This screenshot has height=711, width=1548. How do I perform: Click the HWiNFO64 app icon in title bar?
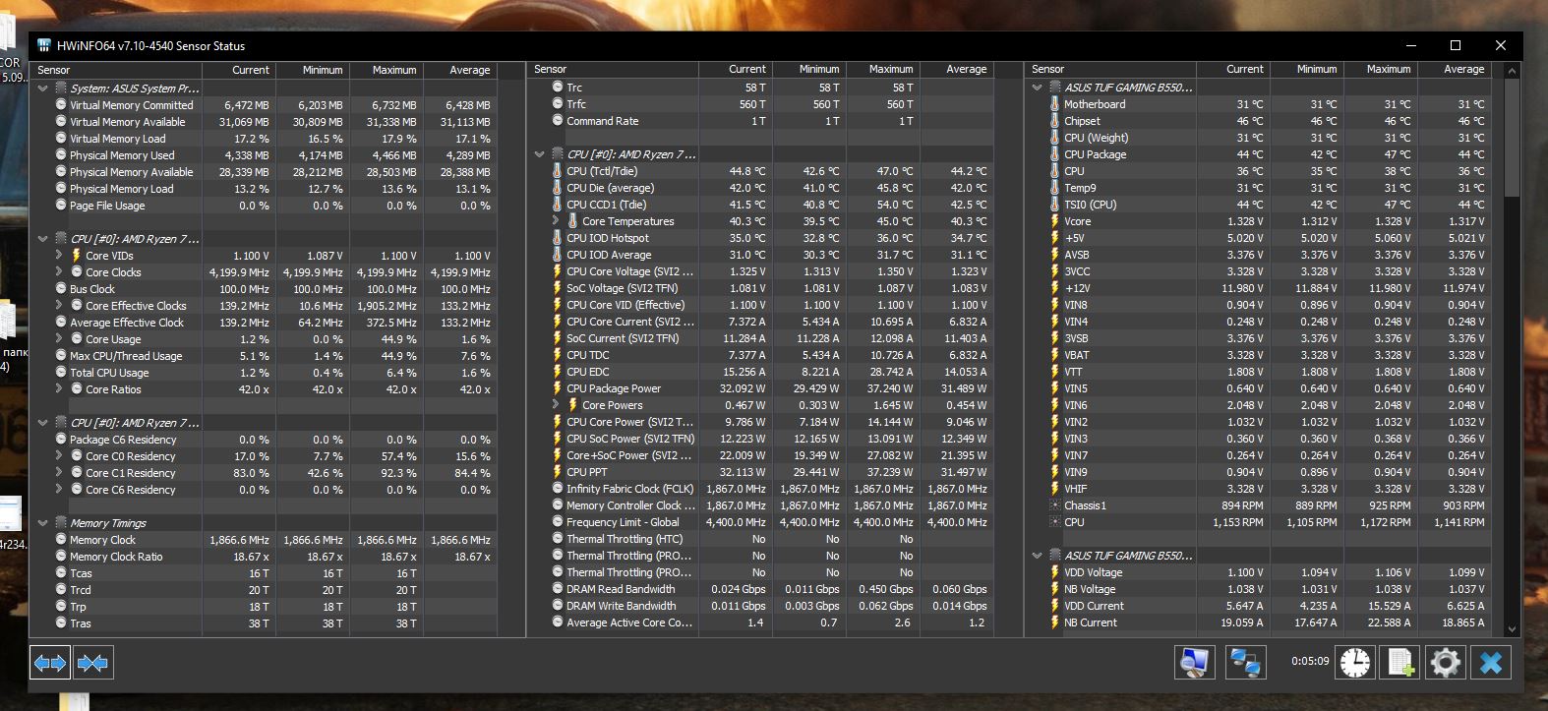coord(43,45)
